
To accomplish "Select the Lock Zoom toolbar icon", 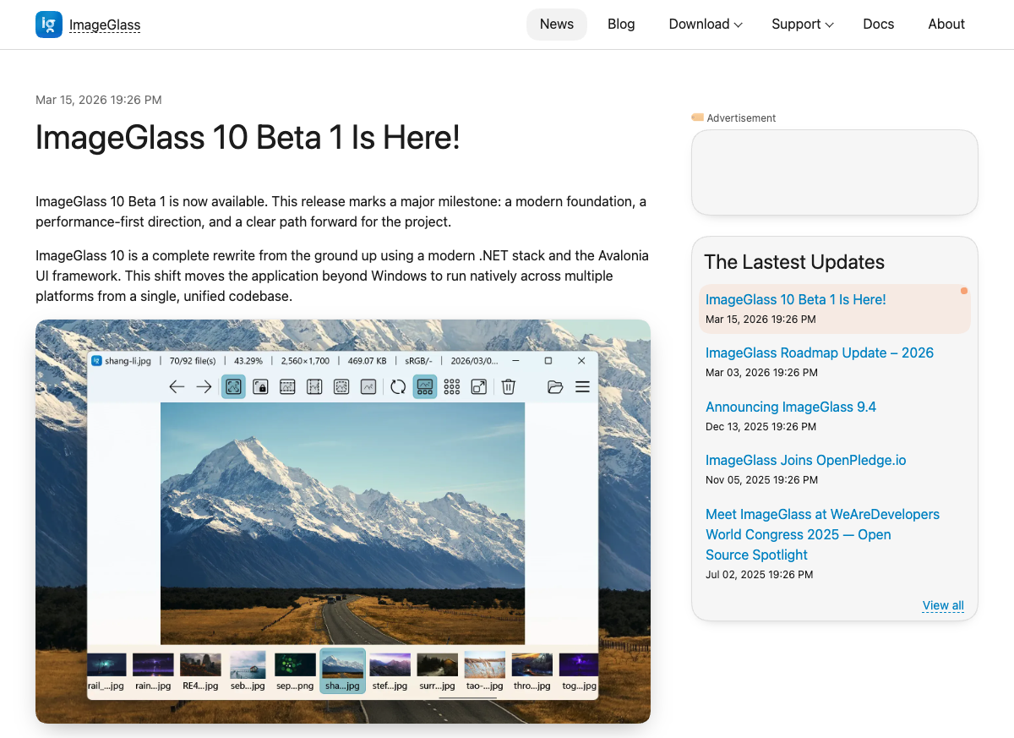I will click(x=260, y=386).
